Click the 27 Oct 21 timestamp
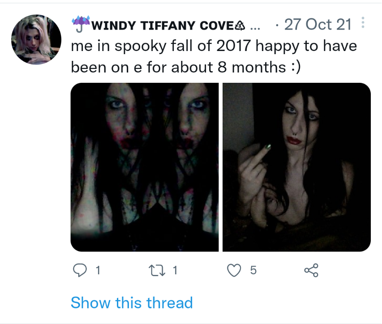 [x=318, y=25]
